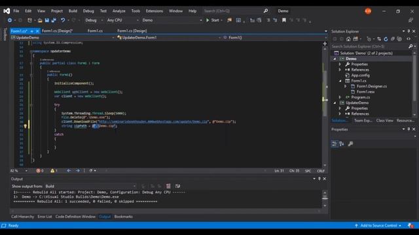This screenshot has width=419, height=235.
Task: Toggle auto-hide pin for Properties panel
Action: [409, 129]
